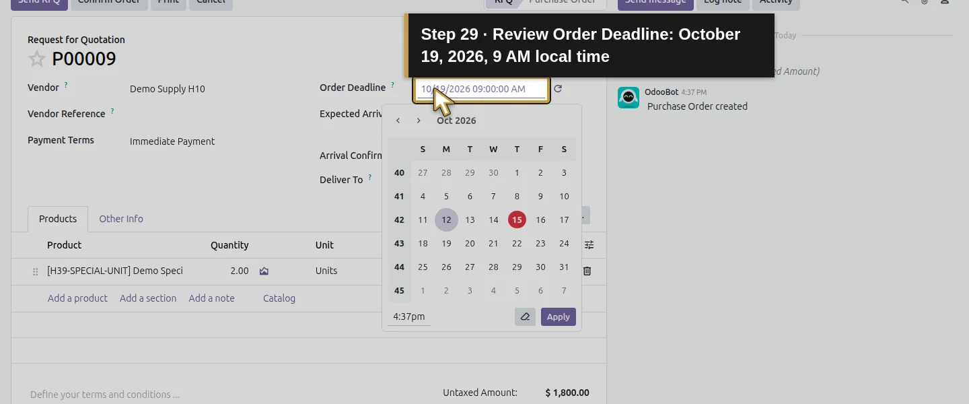Switch to the Products tab
Image resolution: width=969 pixels, height=404 pixels.
(x=58, y=219)
